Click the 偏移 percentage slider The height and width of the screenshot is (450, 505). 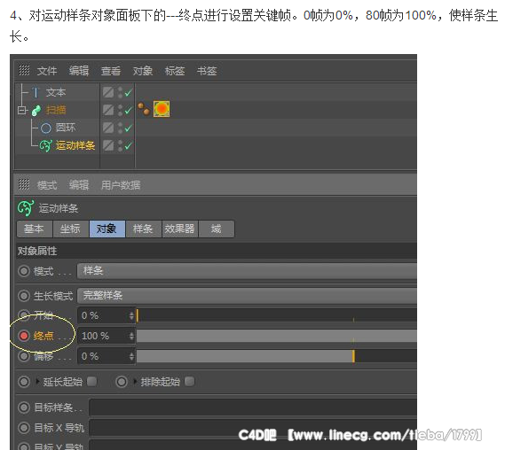[277, 356]
